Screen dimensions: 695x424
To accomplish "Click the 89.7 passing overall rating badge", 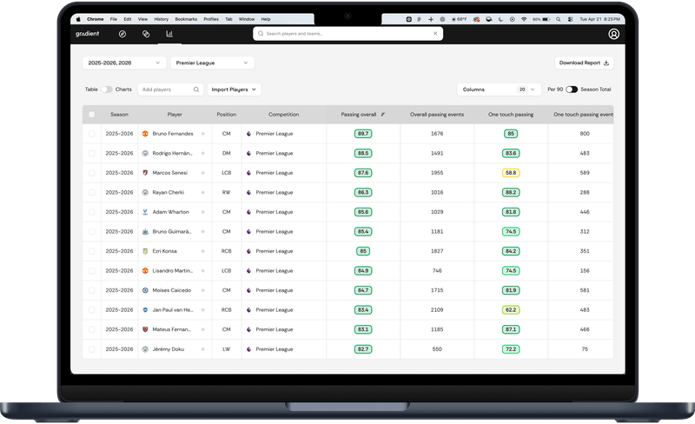I will click(x=363, y=134).
